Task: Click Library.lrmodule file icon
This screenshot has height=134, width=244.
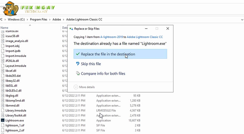Action: coord(2,110)
